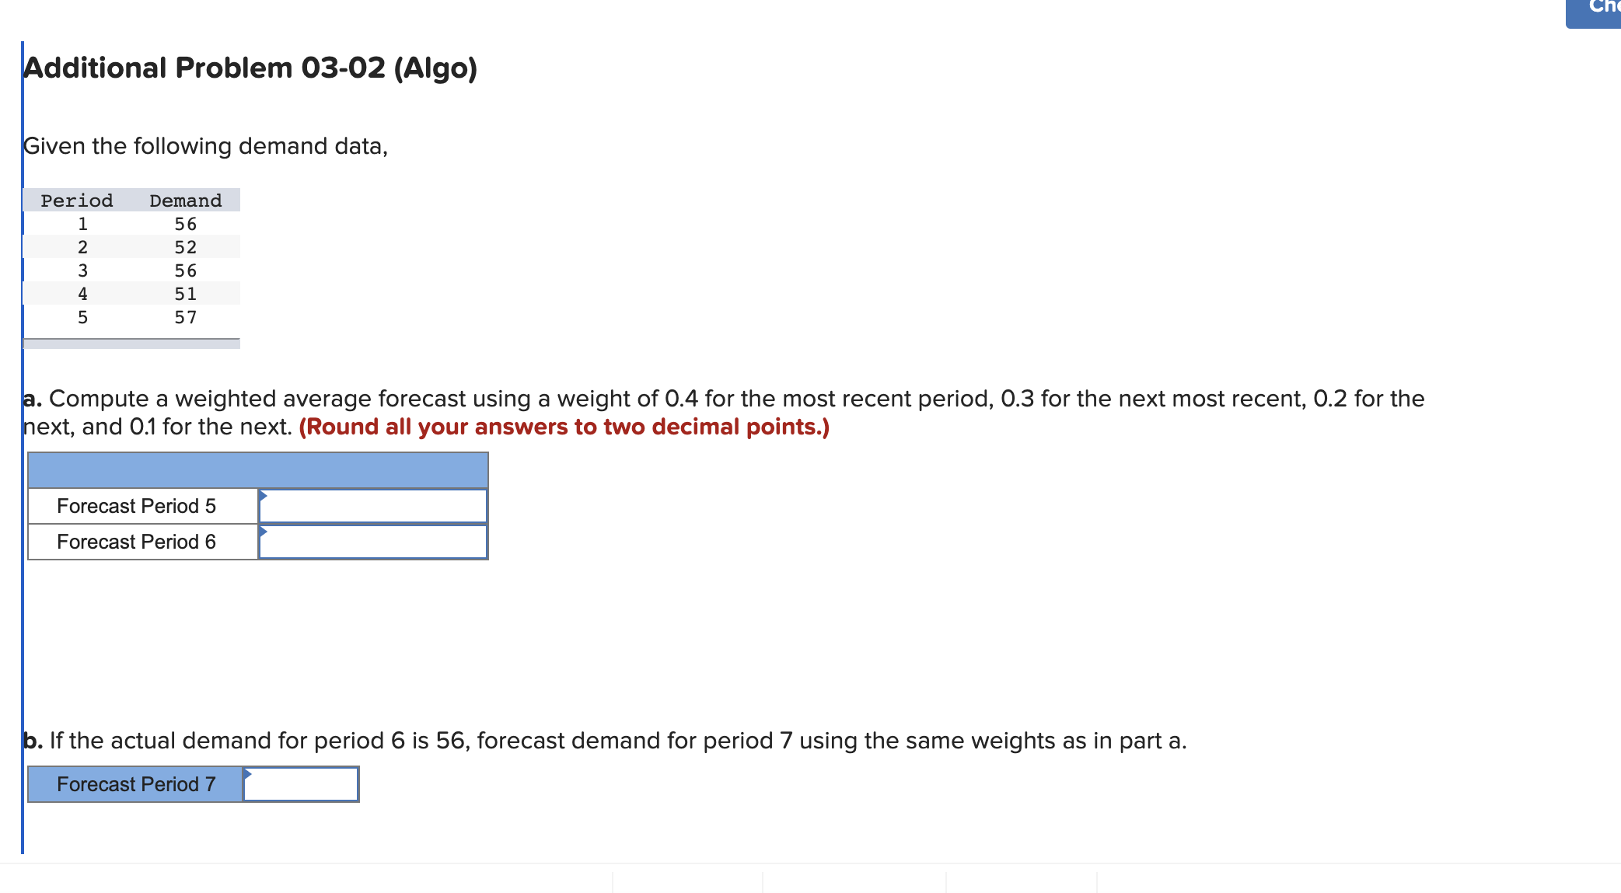Click the Check button at the top right
Image resolution: width=1621 pixels, height=893 pixels.
[x=1595, y=10]
